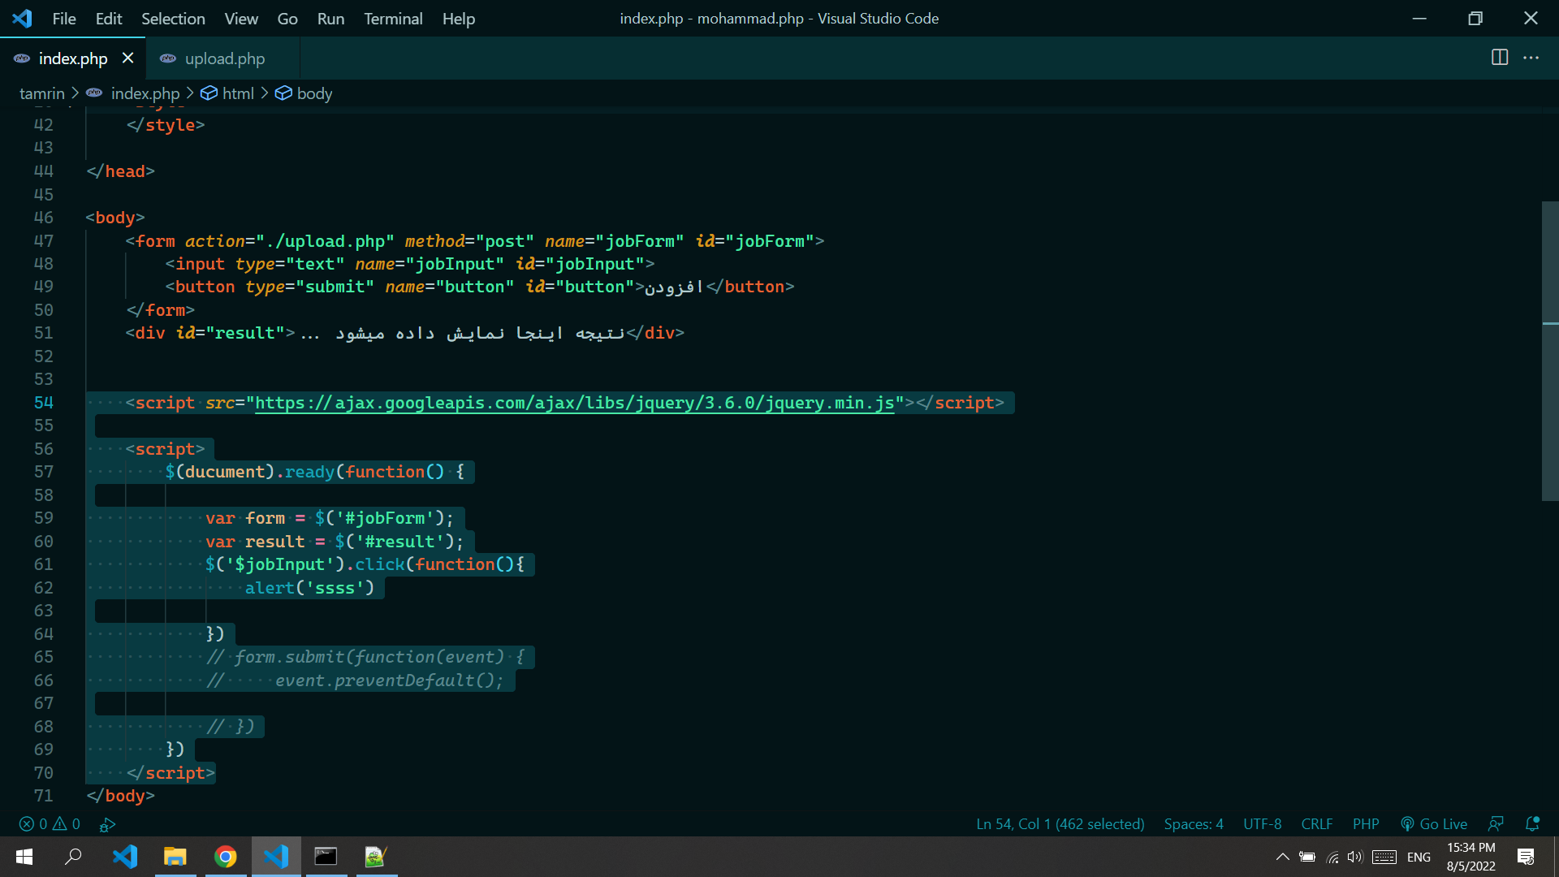
Task: Open File Explorer from taskbar
Action: (x=175, y=857)
